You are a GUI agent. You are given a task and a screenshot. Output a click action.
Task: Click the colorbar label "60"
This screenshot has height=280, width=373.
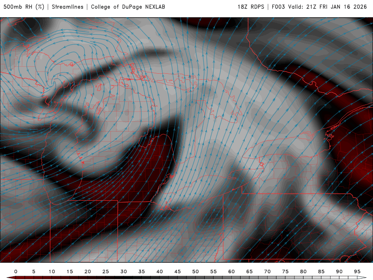click(231, 272)
